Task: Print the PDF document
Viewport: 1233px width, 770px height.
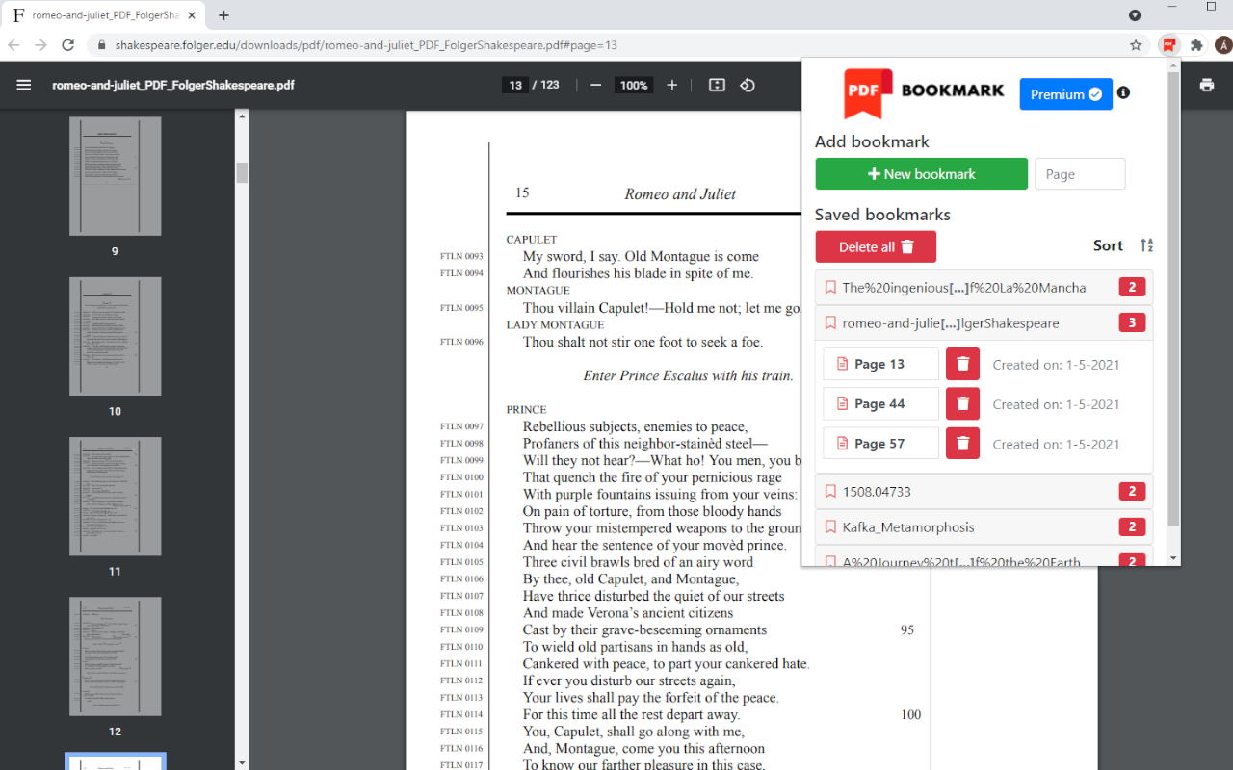Action: (1207, 85)
